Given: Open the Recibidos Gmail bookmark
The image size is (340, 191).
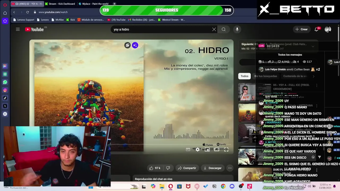Looking at the screenshot, I should pyautogui.click(x=141, y=20).
